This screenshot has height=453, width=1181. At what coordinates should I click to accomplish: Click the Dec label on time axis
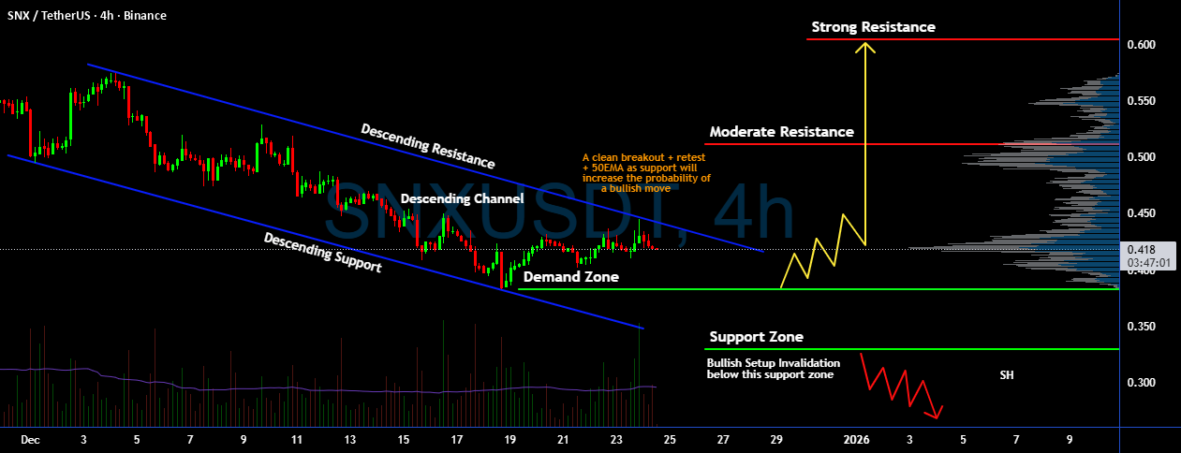click(30, 438)
